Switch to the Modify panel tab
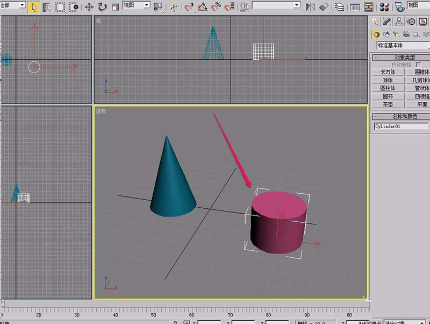Screen dimensions: 430x324 pos(387,22)
